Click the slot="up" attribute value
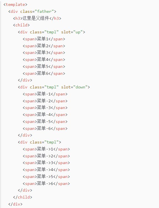 [x=78, y=32]
